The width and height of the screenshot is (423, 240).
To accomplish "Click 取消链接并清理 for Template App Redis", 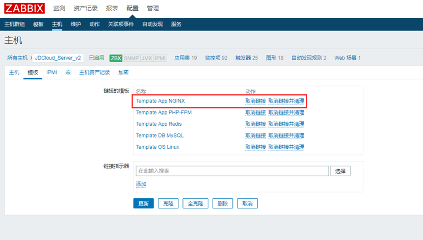I will (286, 124).
